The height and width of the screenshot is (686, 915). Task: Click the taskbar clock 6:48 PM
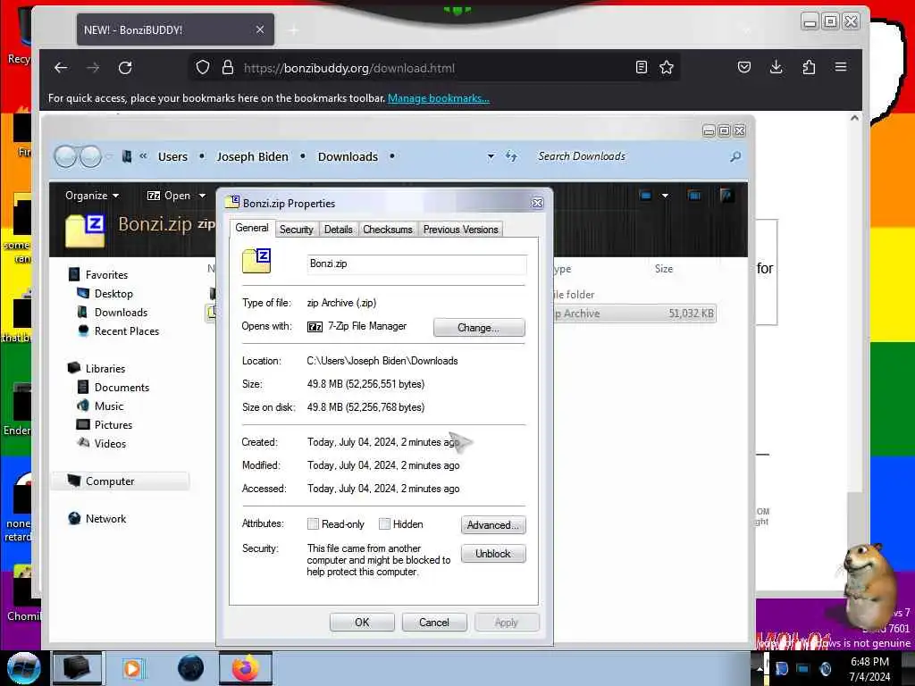tap(869, 662)
